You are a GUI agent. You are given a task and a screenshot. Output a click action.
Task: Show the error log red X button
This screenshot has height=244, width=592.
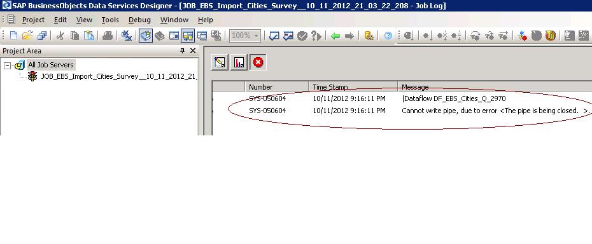(x=258, y=62)
